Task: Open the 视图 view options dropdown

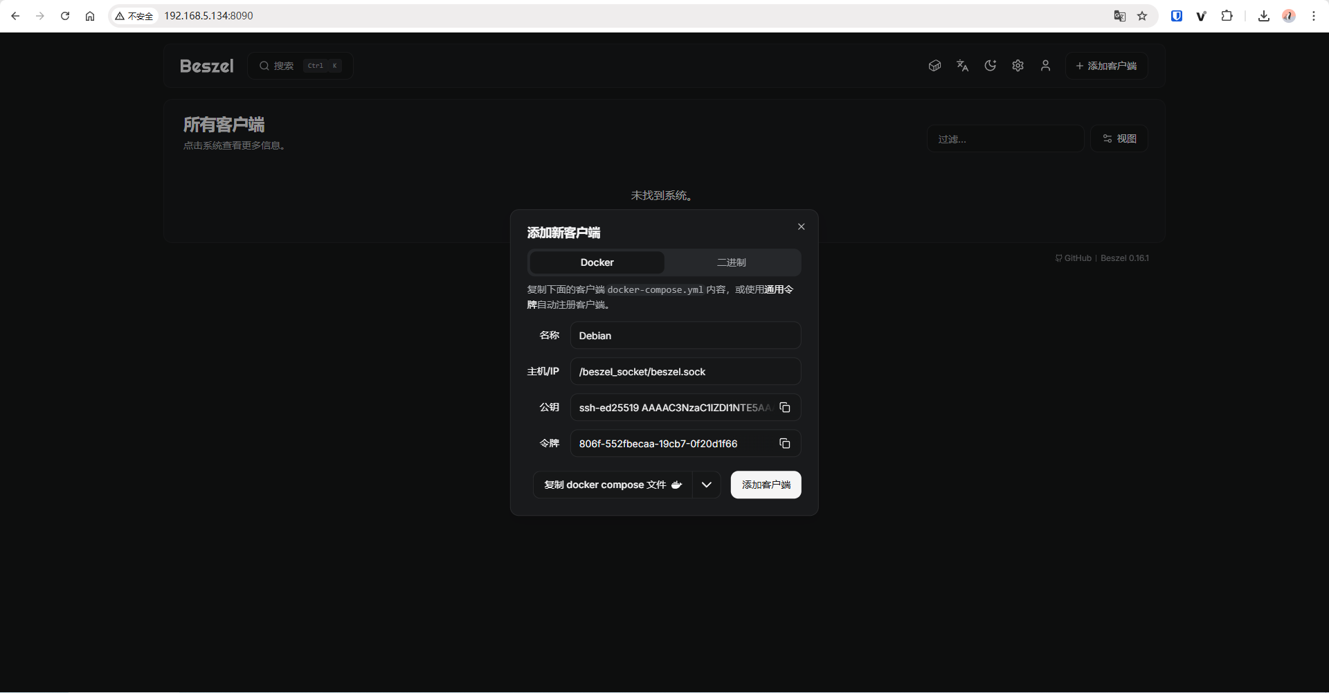Action: click(x=1119, y=139)
